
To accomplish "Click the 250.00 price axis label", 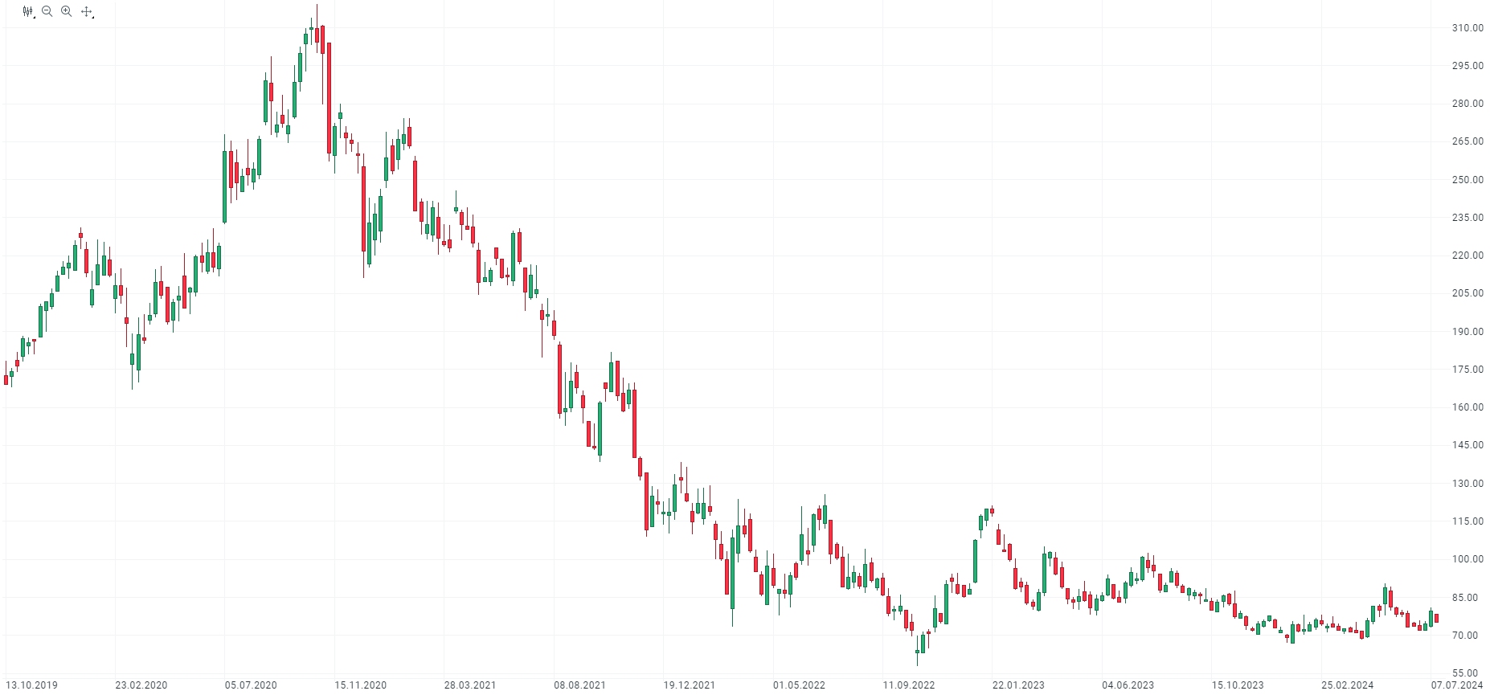I will [1467, 180].
